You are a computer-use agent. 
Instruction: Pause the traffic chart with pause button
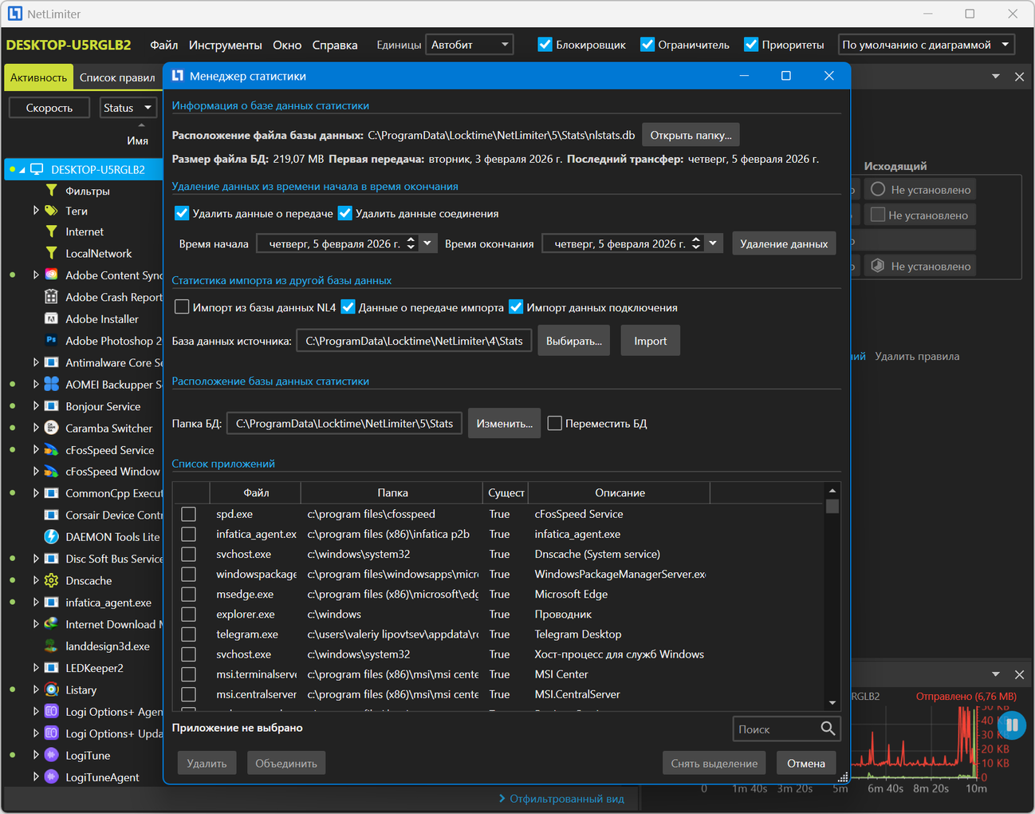click(x=1011, y=725)
